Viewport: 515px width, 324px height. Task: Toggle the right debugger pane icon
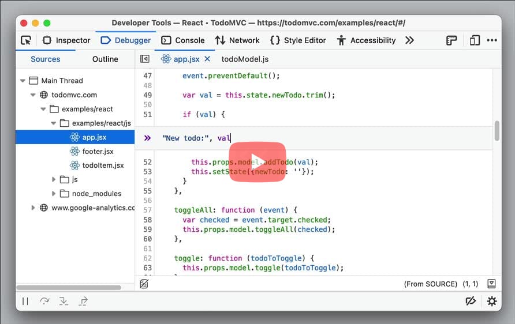tap(491, 284)
